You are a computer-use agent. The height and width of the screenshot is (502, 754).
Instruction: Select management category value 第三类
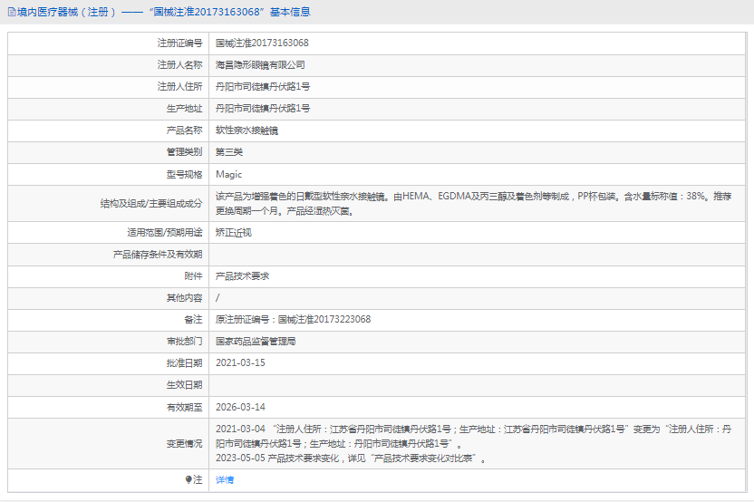(x=229, y=152)
